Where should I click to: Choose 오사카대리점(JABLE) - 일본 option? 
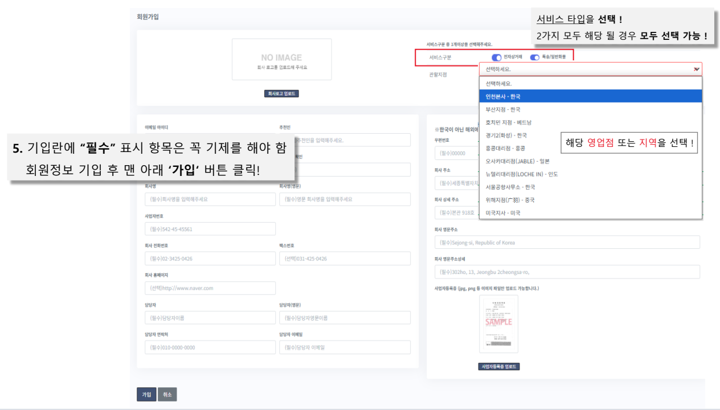point(518,161)
